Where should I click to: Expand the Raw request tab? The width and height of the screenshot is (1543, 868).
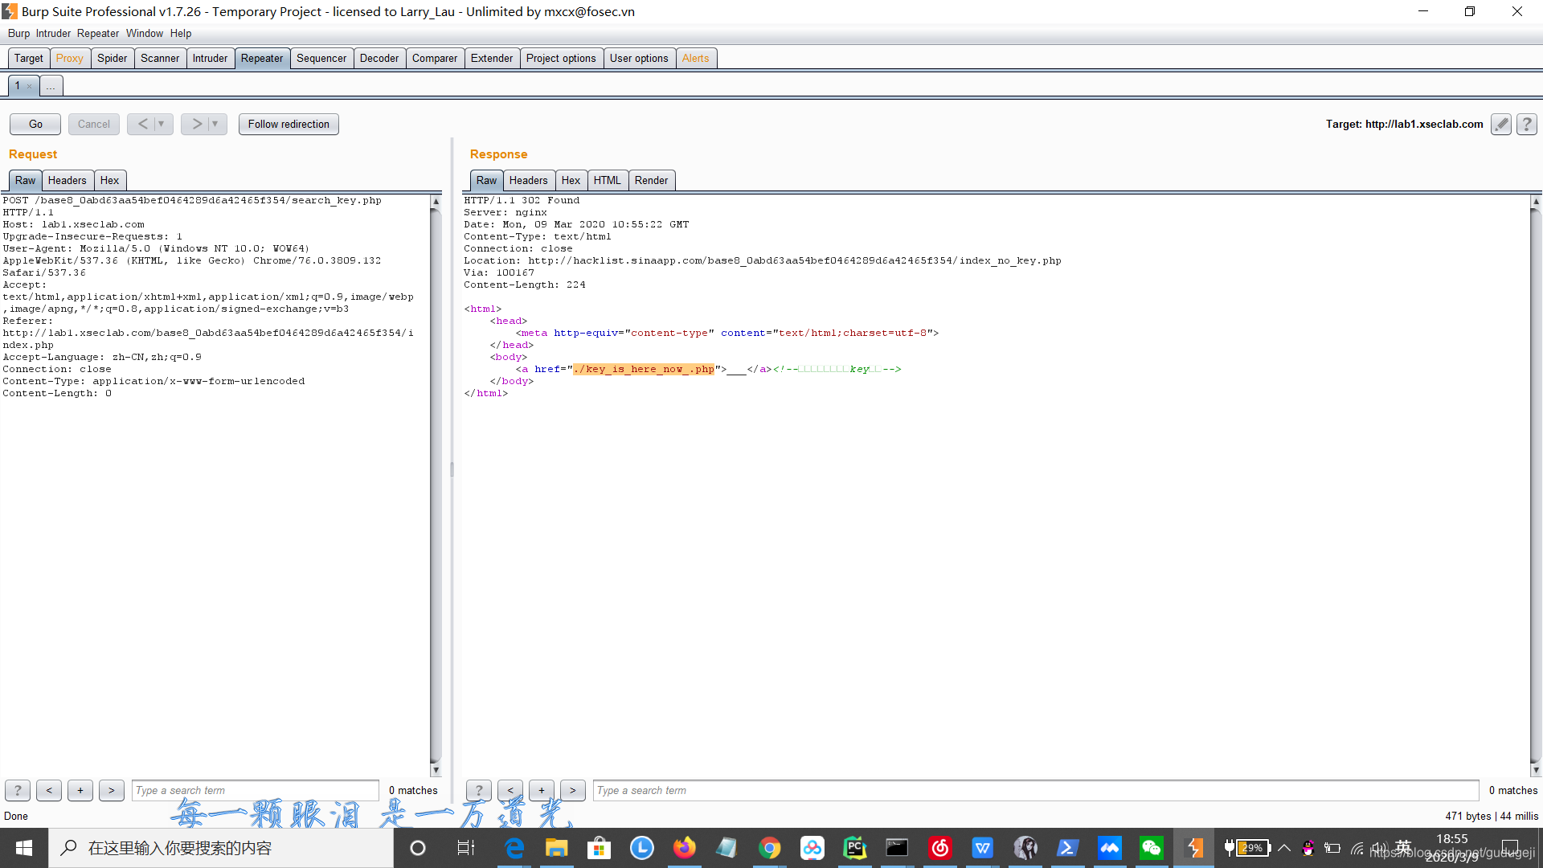23,179
